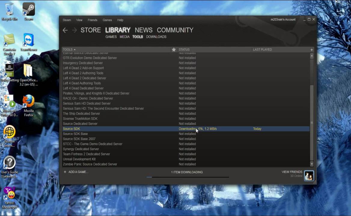351x216 pixels.
Task: Select Source SDK Base 2007 row
Action: (186, 139)
